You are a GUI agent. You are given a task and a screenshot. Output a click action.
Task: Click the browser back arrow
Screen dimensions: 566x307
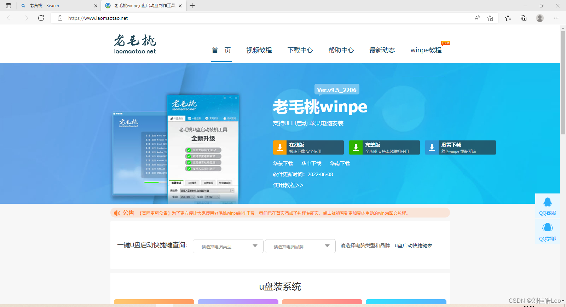tap(10, 18)
